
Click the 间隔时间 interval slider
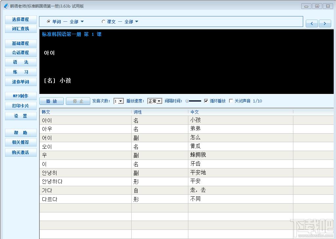tap(193, 101)
